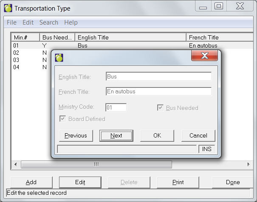Click the scroll right arrow
Screen dimensions: 257x202
click(249, 164)
